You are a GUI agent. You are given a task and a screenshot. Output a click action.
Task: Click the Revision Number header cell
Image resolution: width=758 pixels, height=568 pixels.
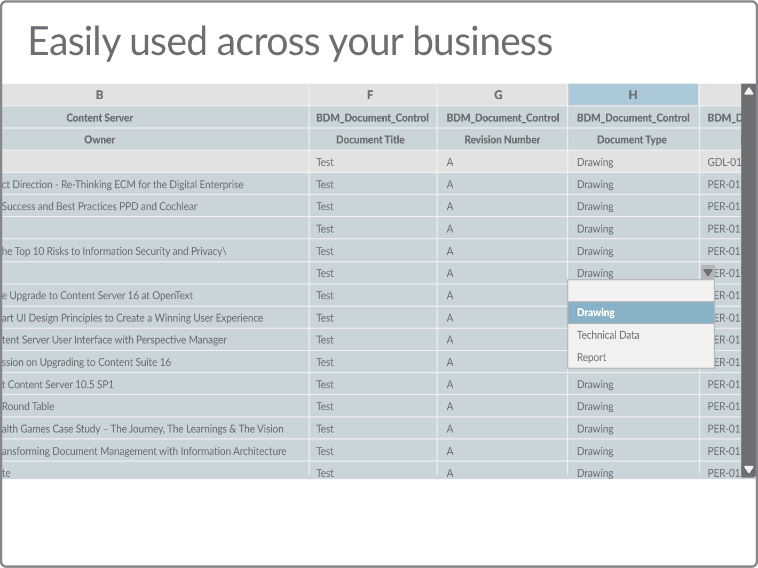(502, 140)
